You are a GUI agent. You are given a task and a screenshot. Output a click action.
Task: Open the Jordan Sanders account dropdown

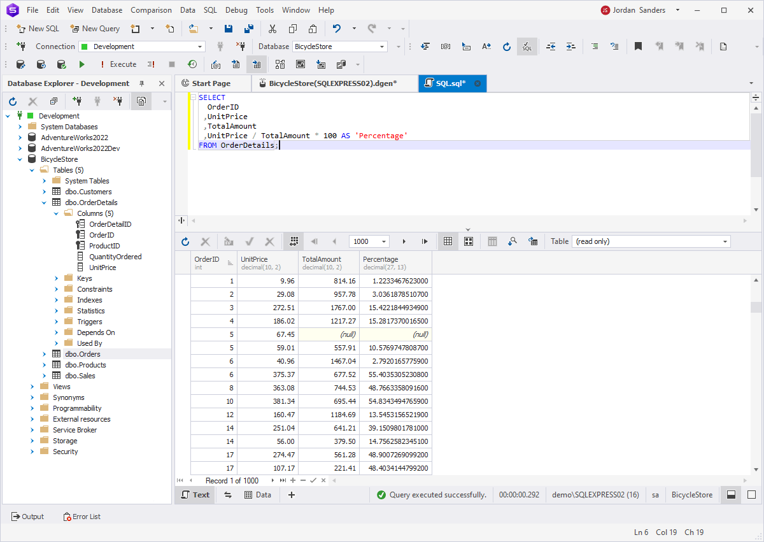tap(641, 10)
